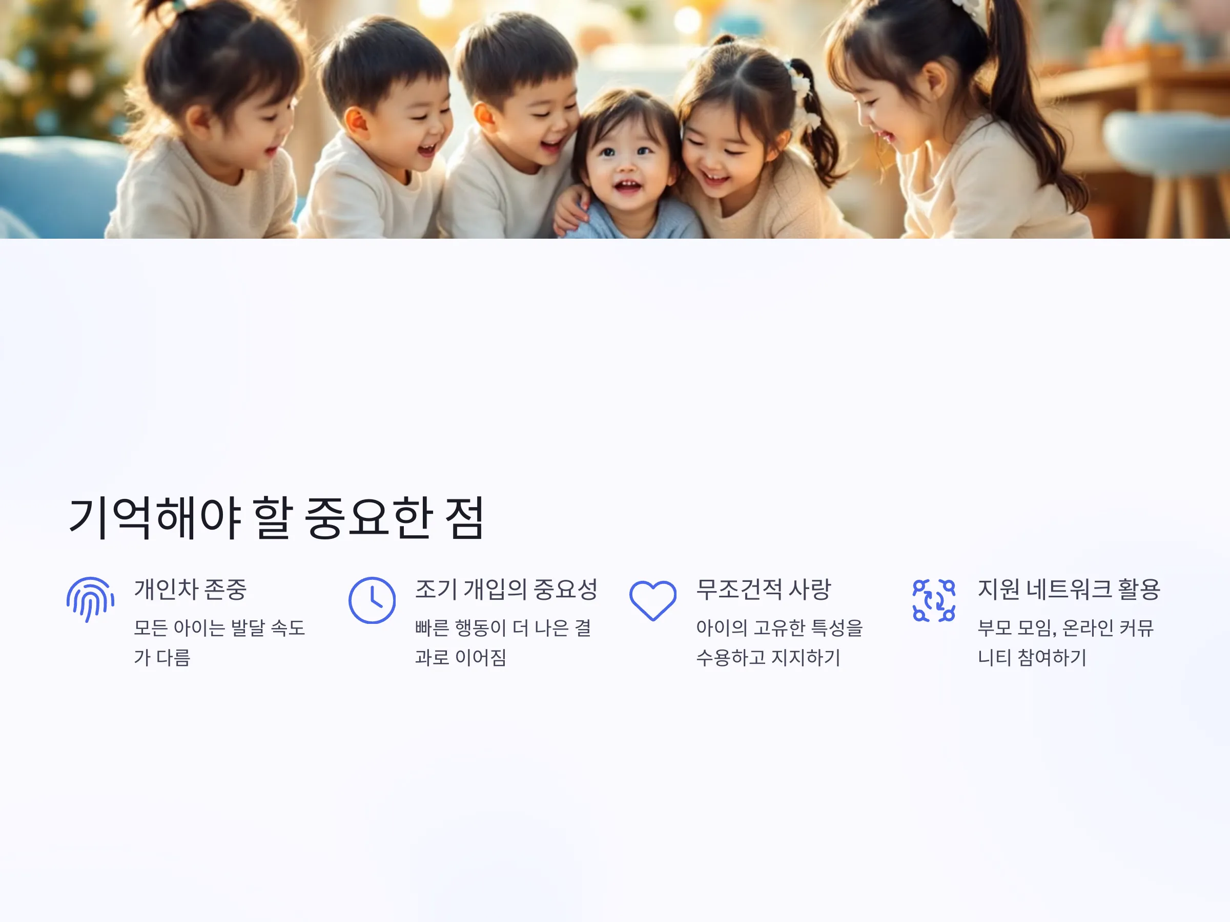Select the description 모든 아이는 발달 속도가 다름
Screen dimensions: 1230x922
[x=220, y=642]
